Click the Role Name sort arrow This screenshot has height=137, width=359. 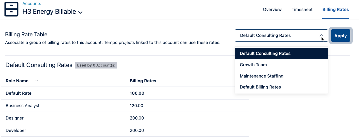click(37, 81)
